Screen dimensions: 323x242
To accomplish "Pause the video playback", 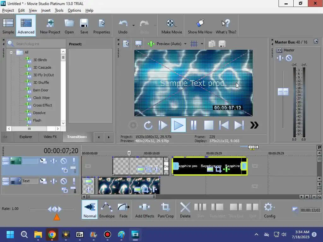I will point(193,125).
